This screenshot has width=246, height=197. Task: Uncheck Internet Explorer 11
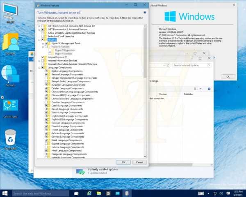click(42, 57)
